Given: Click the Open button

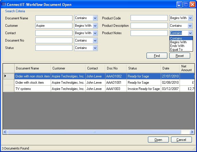Looking at the screenshot, I should click(x=158, y=140).
